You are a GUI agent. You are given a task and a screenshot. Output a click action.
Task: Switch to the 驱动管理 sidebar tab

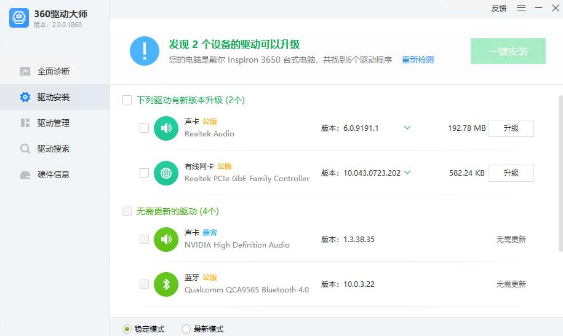[x=54, y=123]
